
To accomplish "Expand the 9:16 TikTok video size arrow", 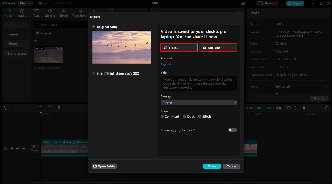I will tap(142, 74).
